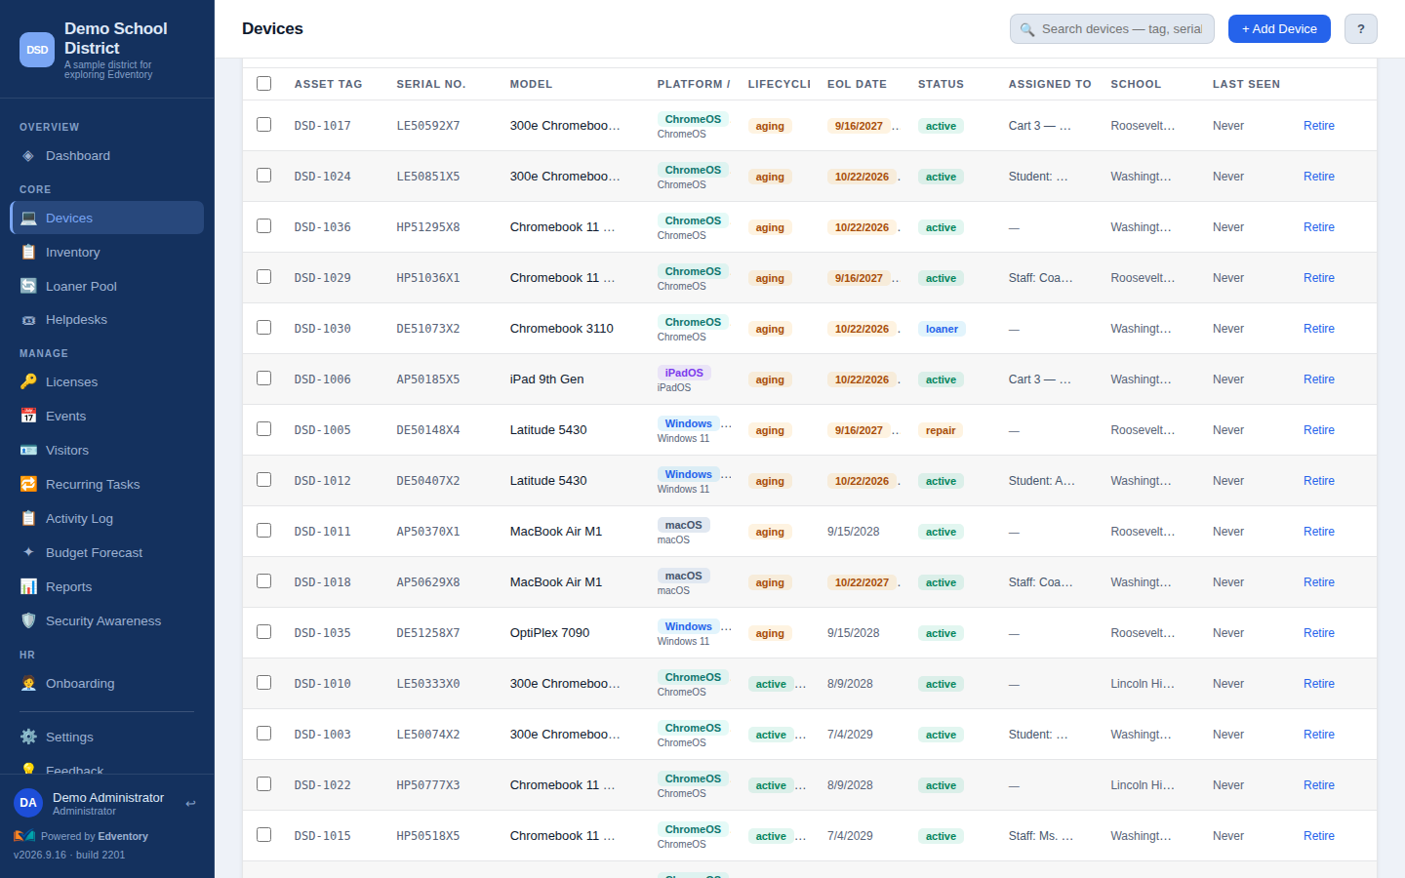Click the repair status badge for DSD-1005
The image size is (1405, 878).
941,430
